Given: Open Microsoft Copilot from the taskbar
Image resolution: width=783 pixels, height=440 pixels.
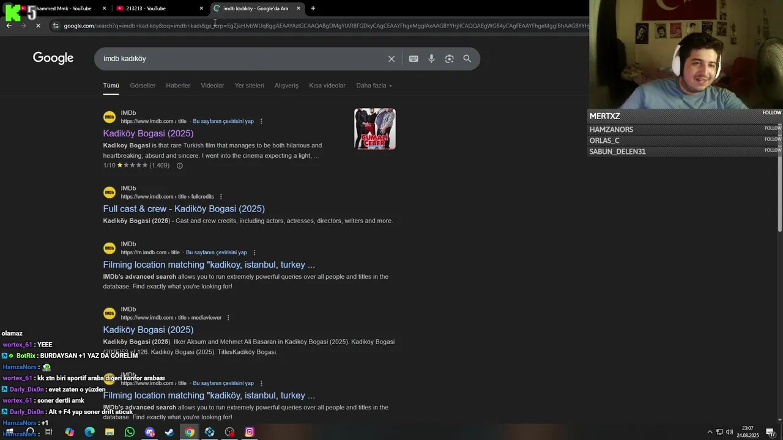Looking at the screenshot, I should (69, 432).
